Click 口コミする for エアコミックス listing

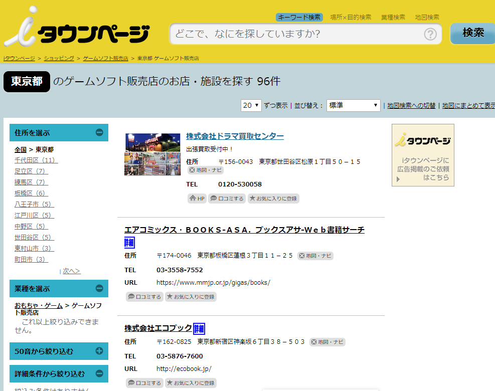click(144, 297)
